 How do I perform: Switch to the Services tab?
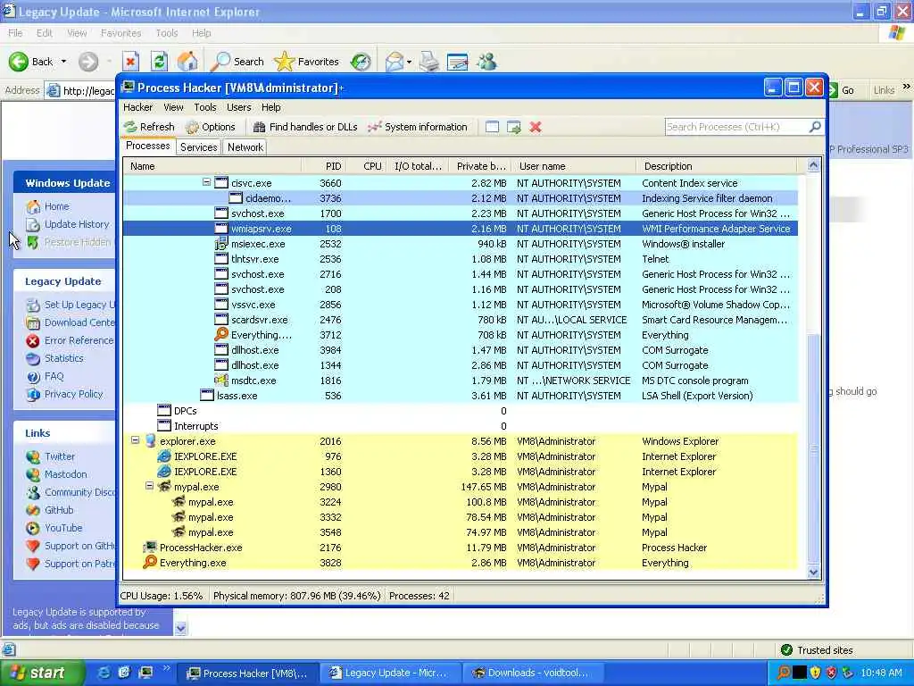coord(199,147)
